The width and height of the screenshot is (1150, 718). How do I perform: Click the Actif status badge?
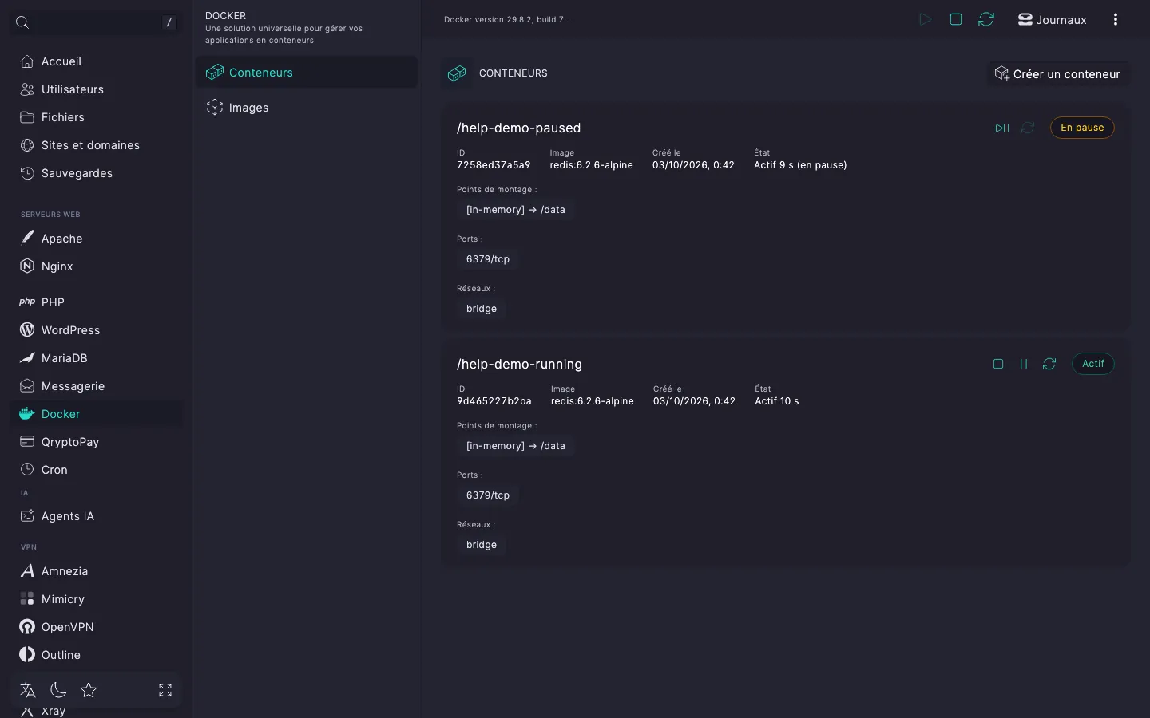click(x=1092, y=364)
